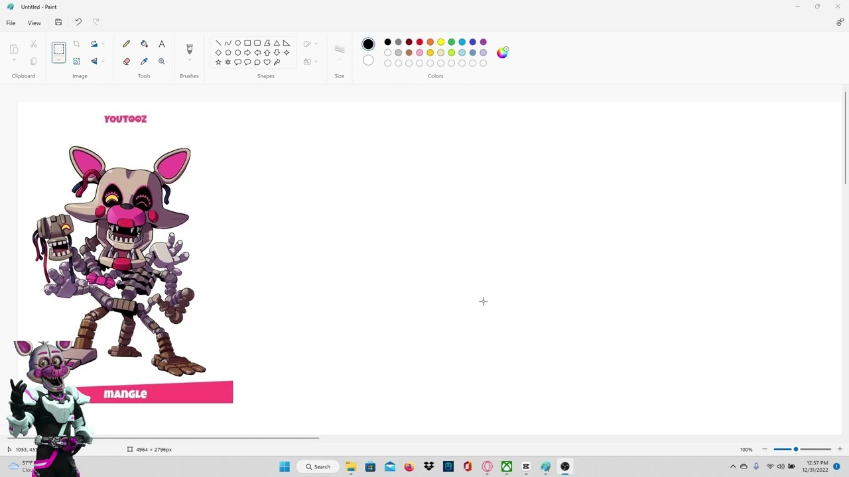The image size is (849, 477).
Task: Select the Eraser tool
Action: pos(126,61)
